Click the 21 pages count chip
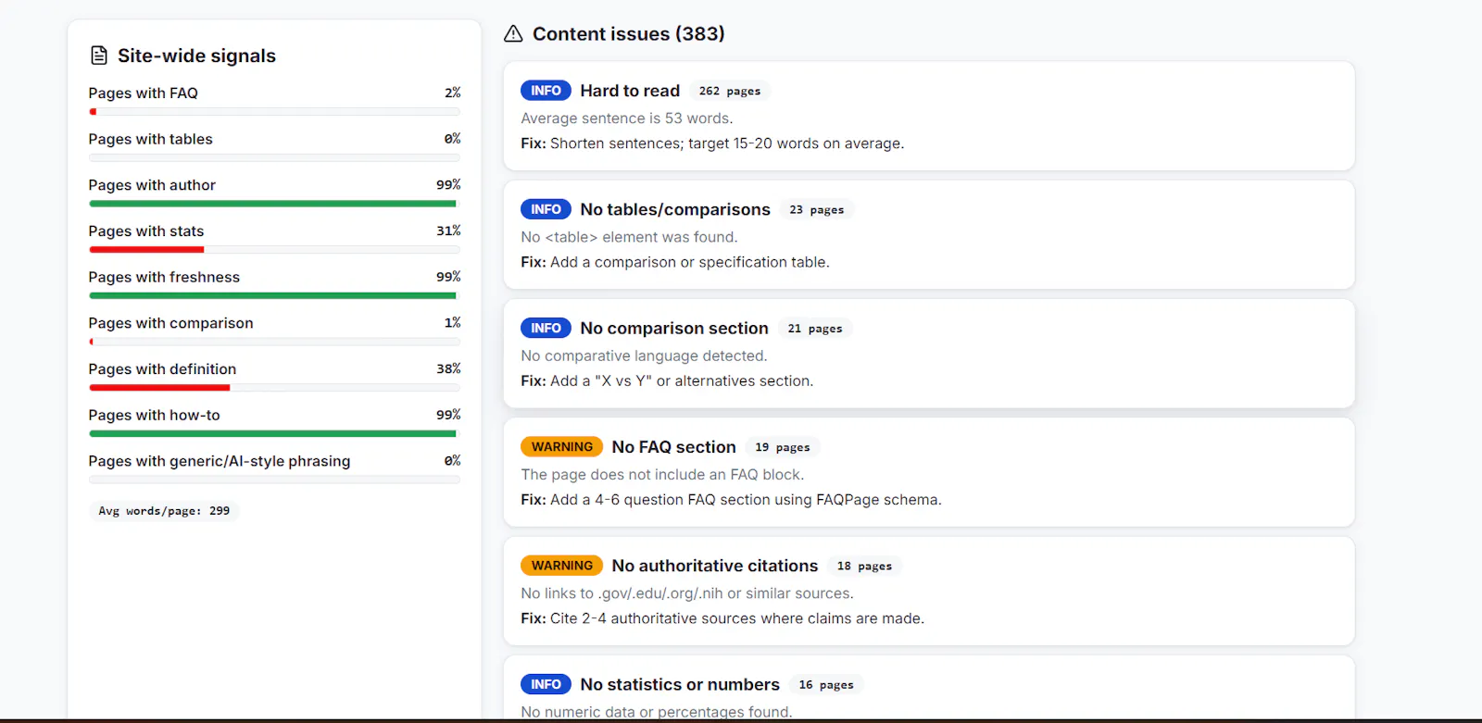 pyautogui.click(x=815, y=329)
